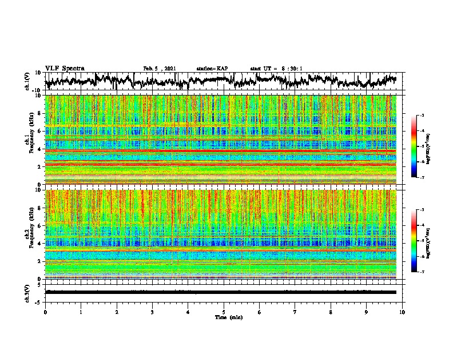Viewport: 453px width, 350px height.
Task: Click the "10" tick on the time axis
Action: pos(402,312)
